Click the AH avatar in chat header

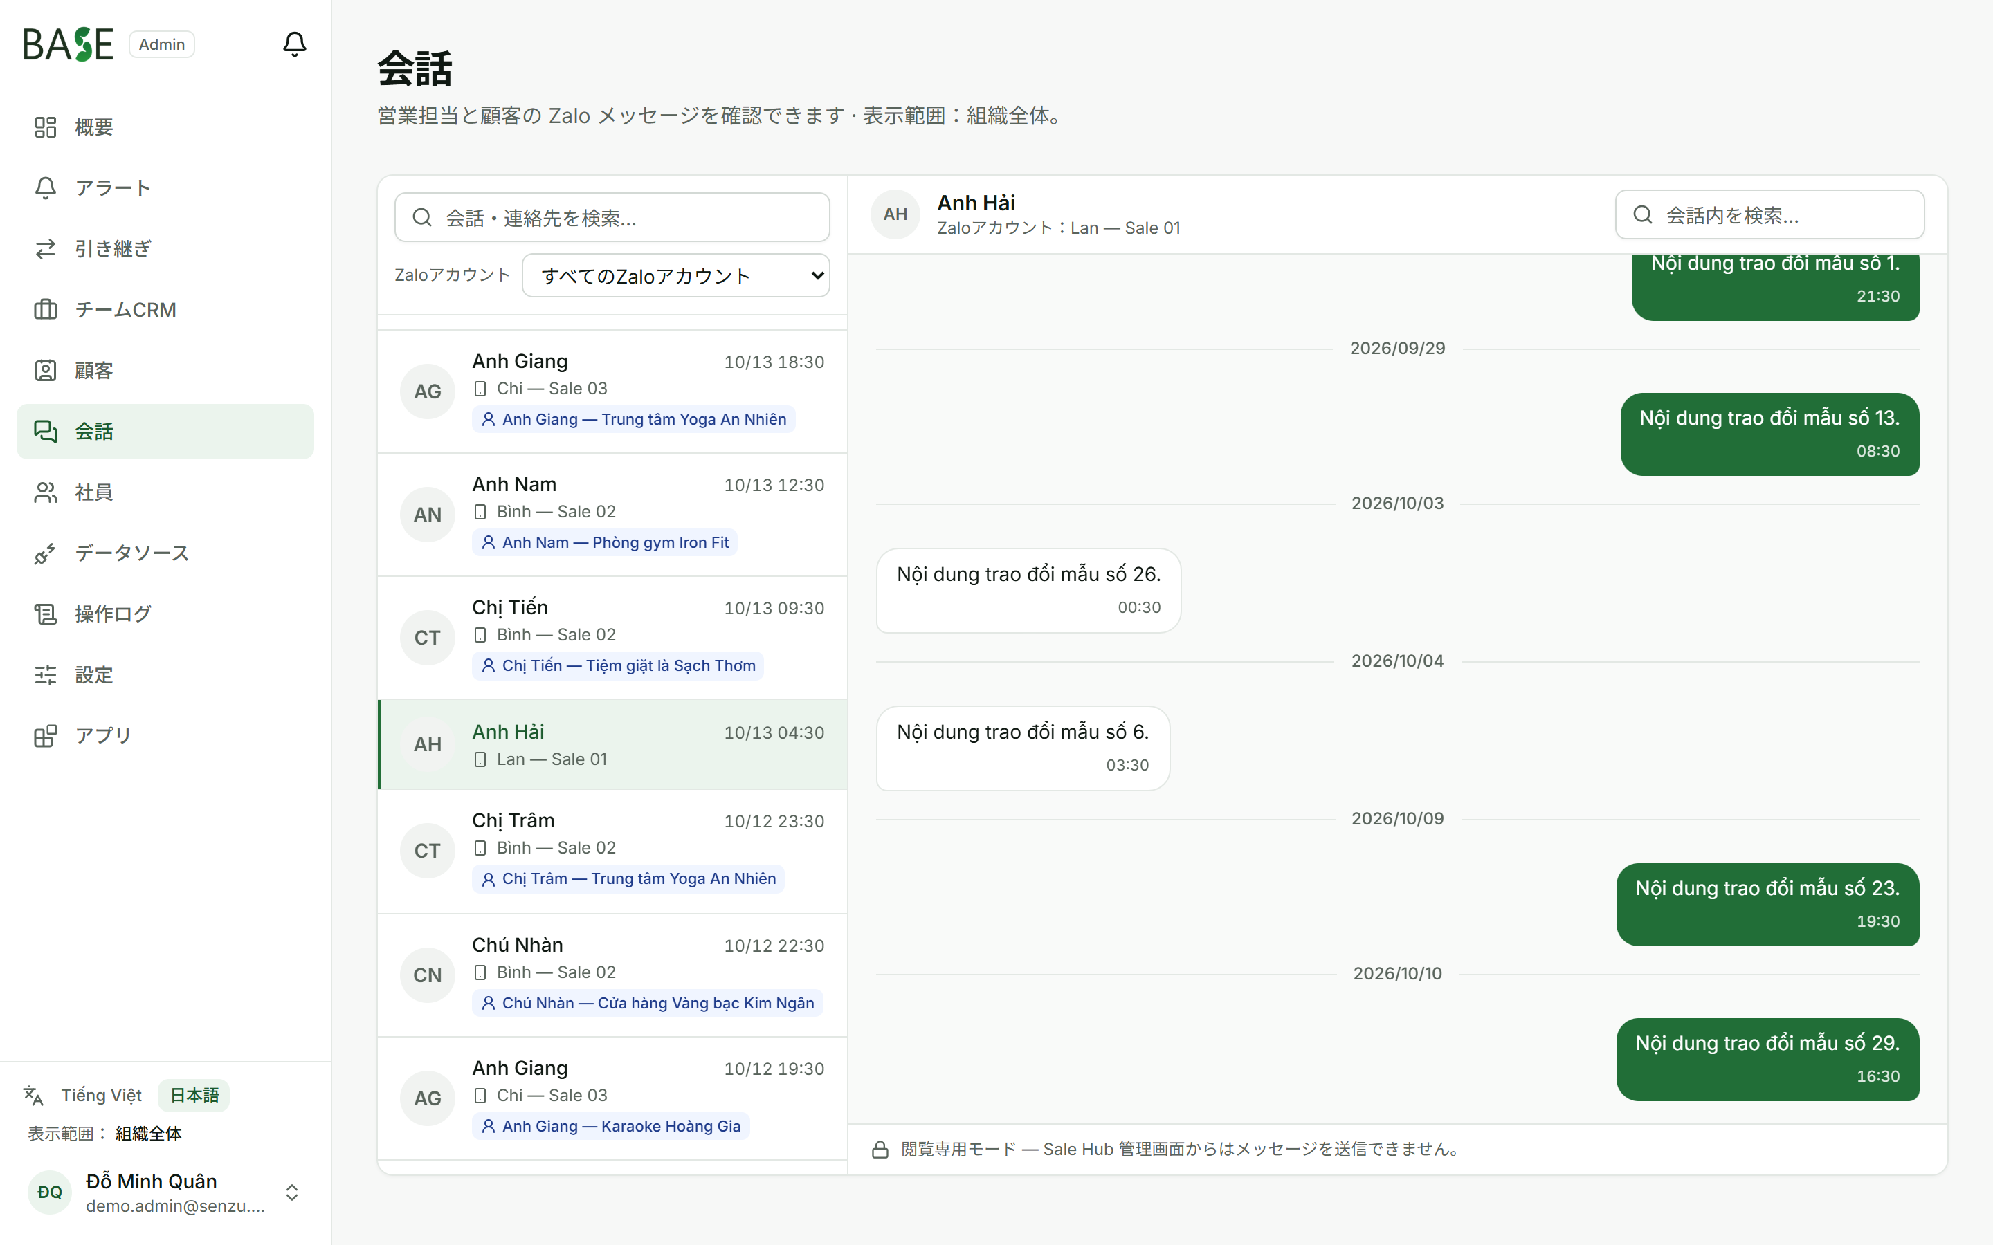coord(895,214)
